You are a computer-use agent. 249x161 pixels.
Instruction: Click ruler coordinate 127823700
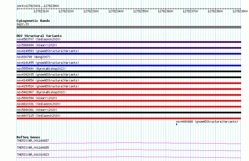pyautogui.click(x=191, y=11)
